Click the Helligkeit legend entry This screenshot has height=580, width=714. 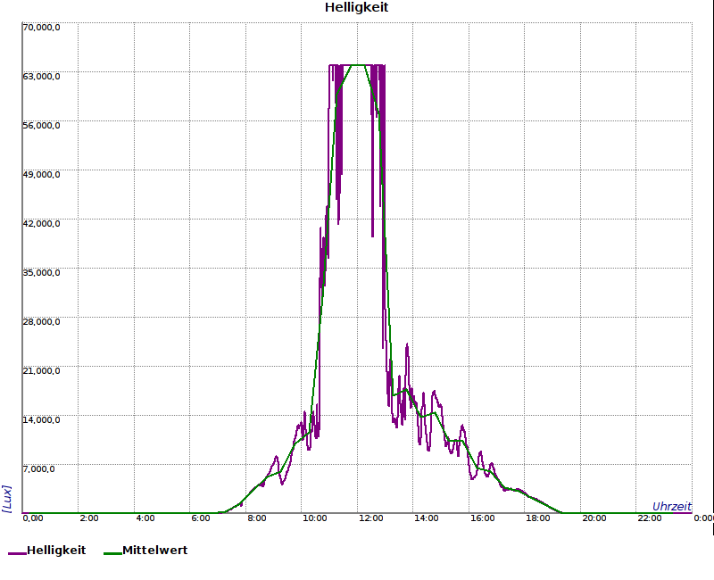(x=47, y=551)
